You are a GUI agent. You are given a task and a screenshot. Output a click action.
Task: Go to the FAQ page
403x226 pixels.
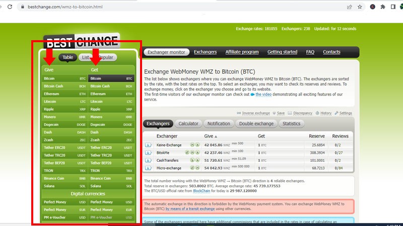tap(310, 52)
